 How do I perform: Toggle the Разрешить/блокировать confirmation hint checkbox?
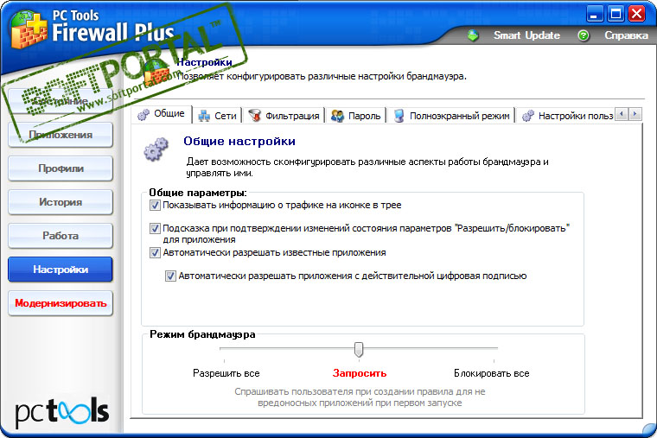click(155, 229)
